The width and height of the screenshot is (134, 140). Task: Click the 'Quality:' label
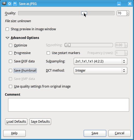point(10,13)
